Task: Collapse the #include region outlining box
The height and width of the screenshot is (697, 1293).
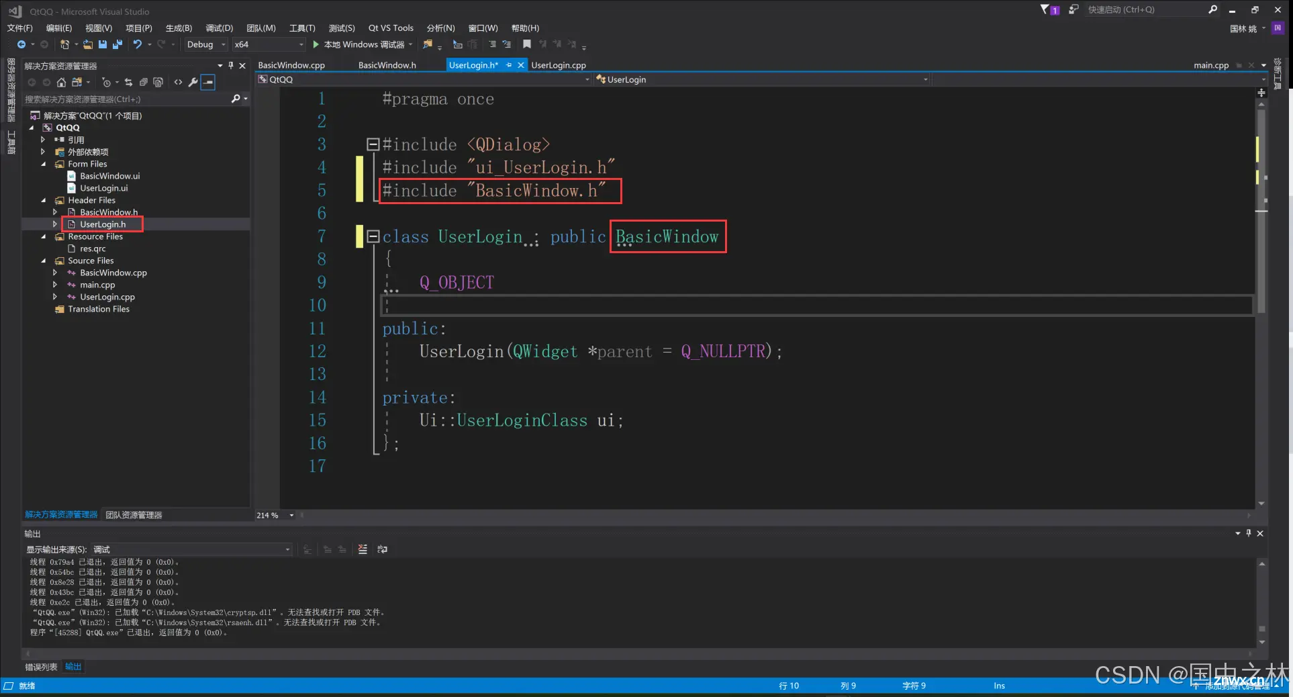Action: [x=373, y=144]
